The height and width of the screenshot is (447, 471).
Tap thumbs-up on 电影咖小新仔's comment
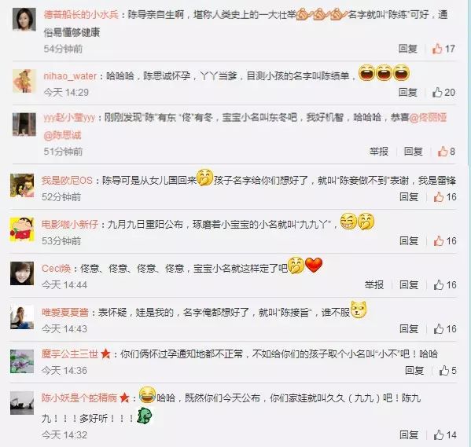pos(445,240)
